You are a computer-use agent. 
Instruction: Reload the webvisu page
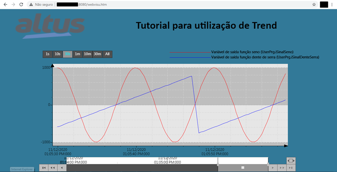click(23, 4)
